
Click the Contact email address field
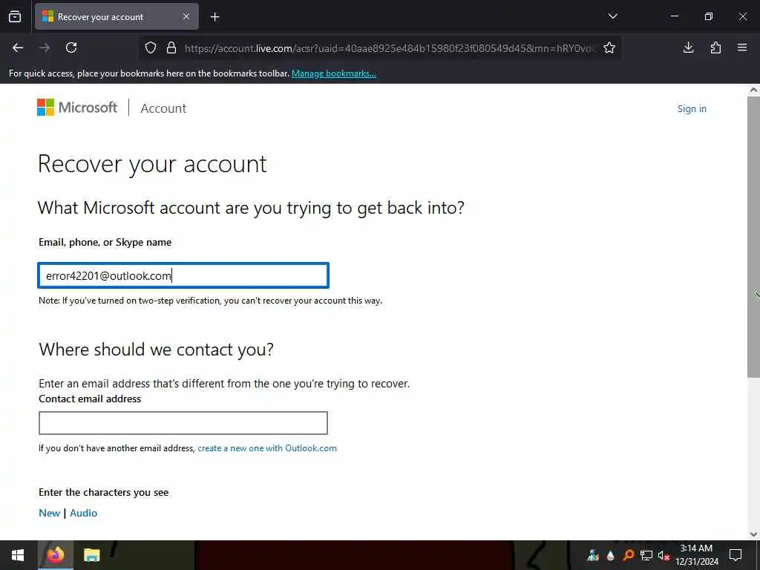[183, 422]
